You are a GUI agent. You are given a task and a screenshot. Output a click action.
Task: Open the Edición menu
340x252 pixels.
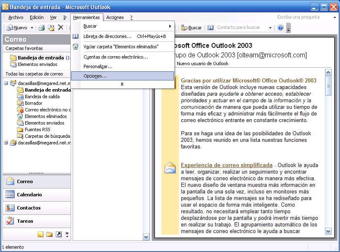[x=37, y=17]
